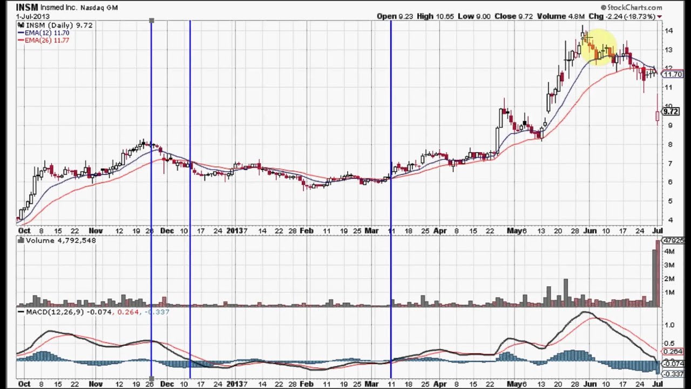
Task: Click Jun on the MACD panel date axis
Action: click(591, 384)
